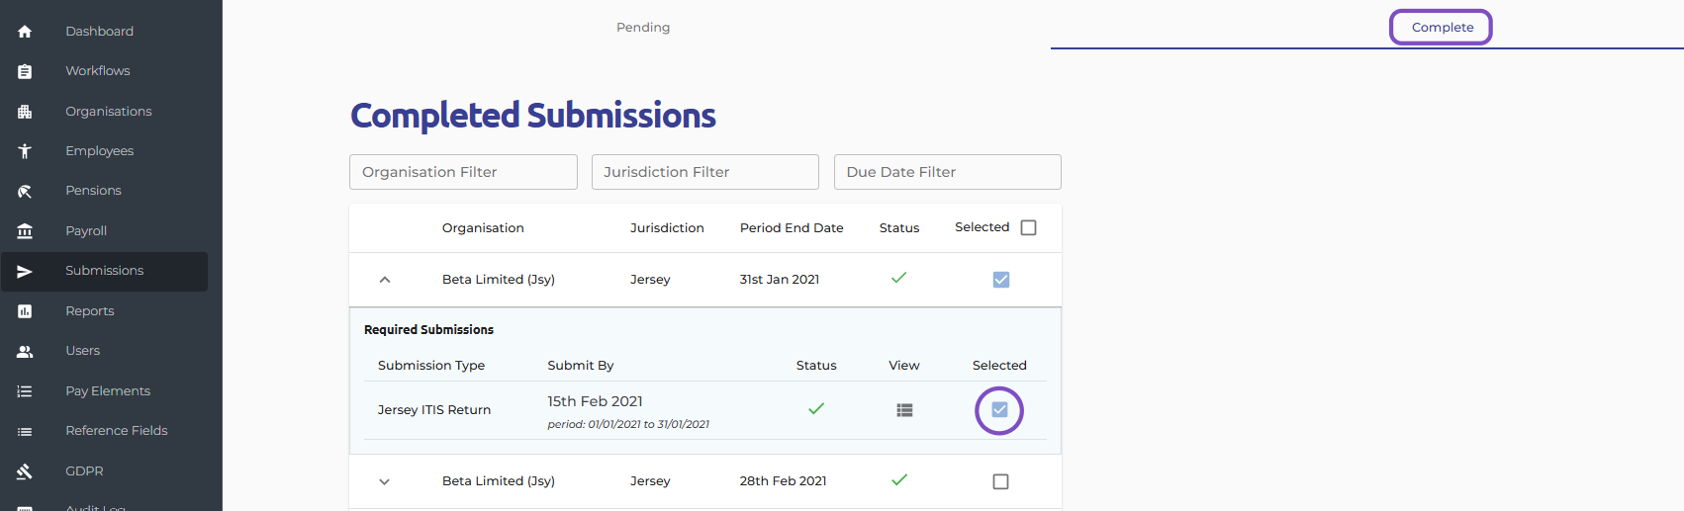Open Workflows from the sidebar
The image size is (1684, 511).
(97, 71)
